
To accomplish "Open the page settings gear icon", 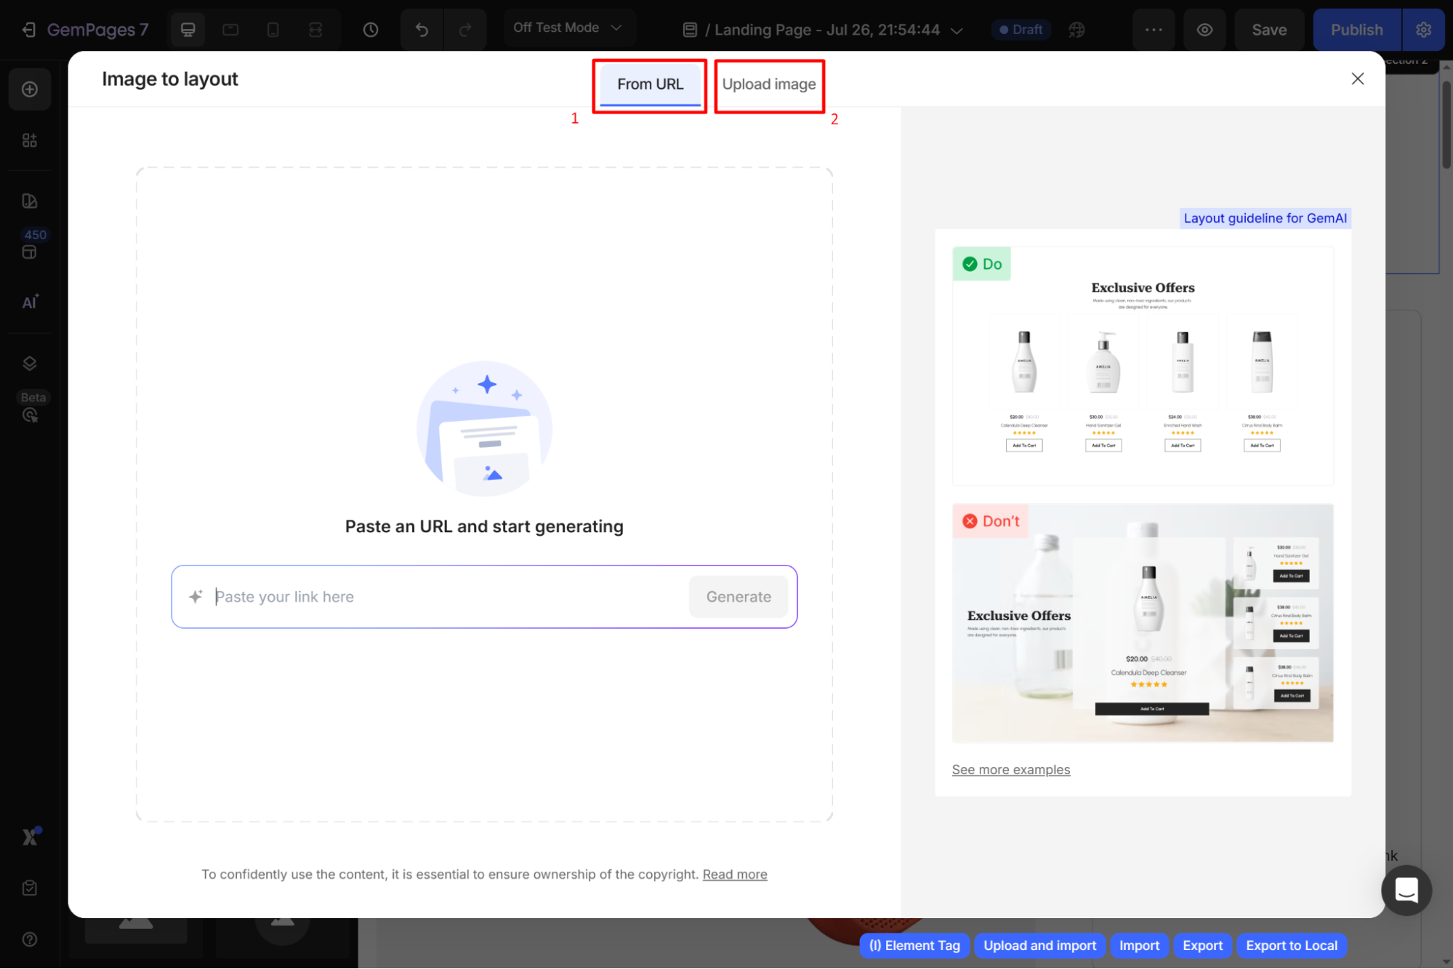I will pyautogui.click(x=1423, y=30).
